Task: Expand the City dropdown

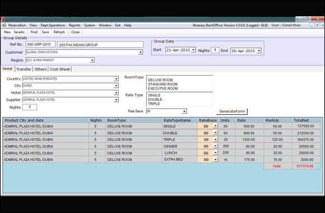Action: tap(116, 86)
